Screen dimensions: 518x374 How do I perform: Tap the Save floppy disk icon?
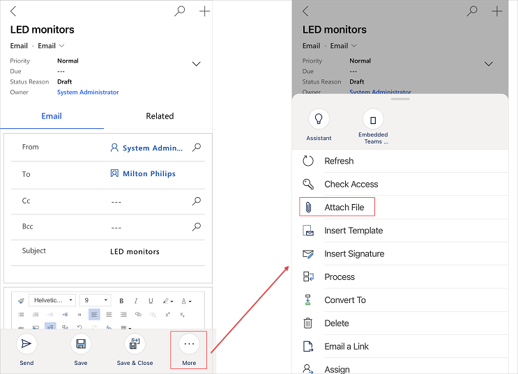coord(81,343)
